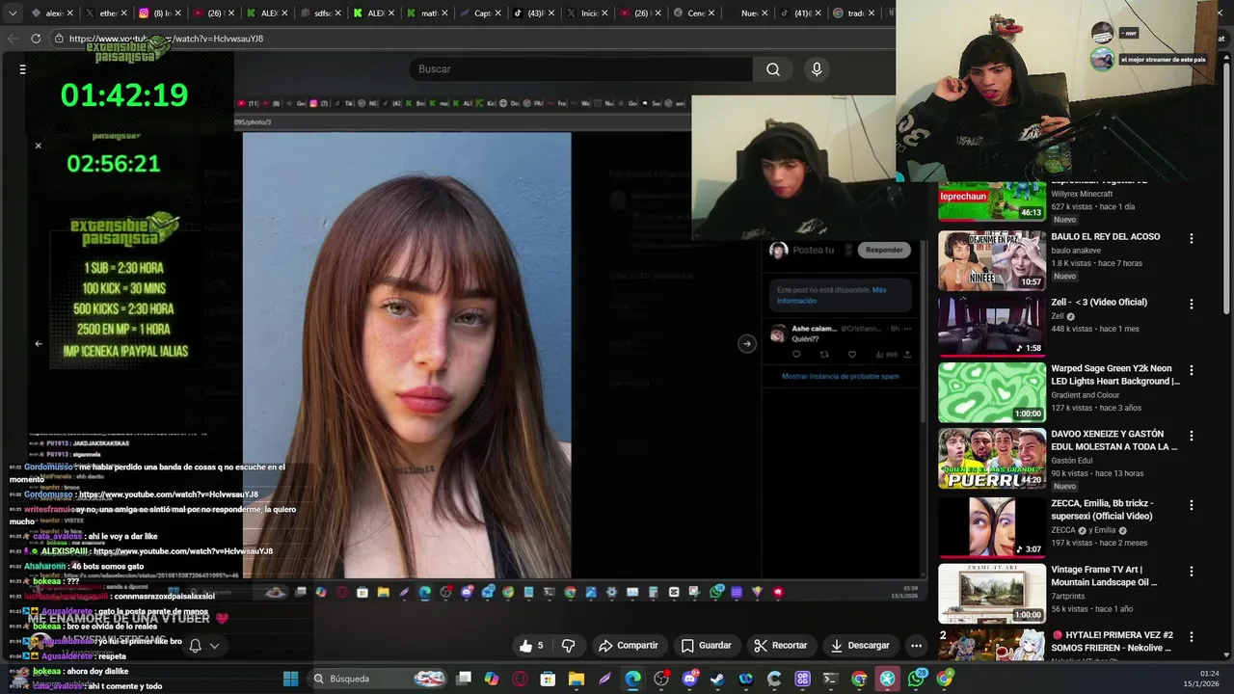Open options menu for BAULO EL REY video
The image size is (1234, 694).
[1192, 238]
